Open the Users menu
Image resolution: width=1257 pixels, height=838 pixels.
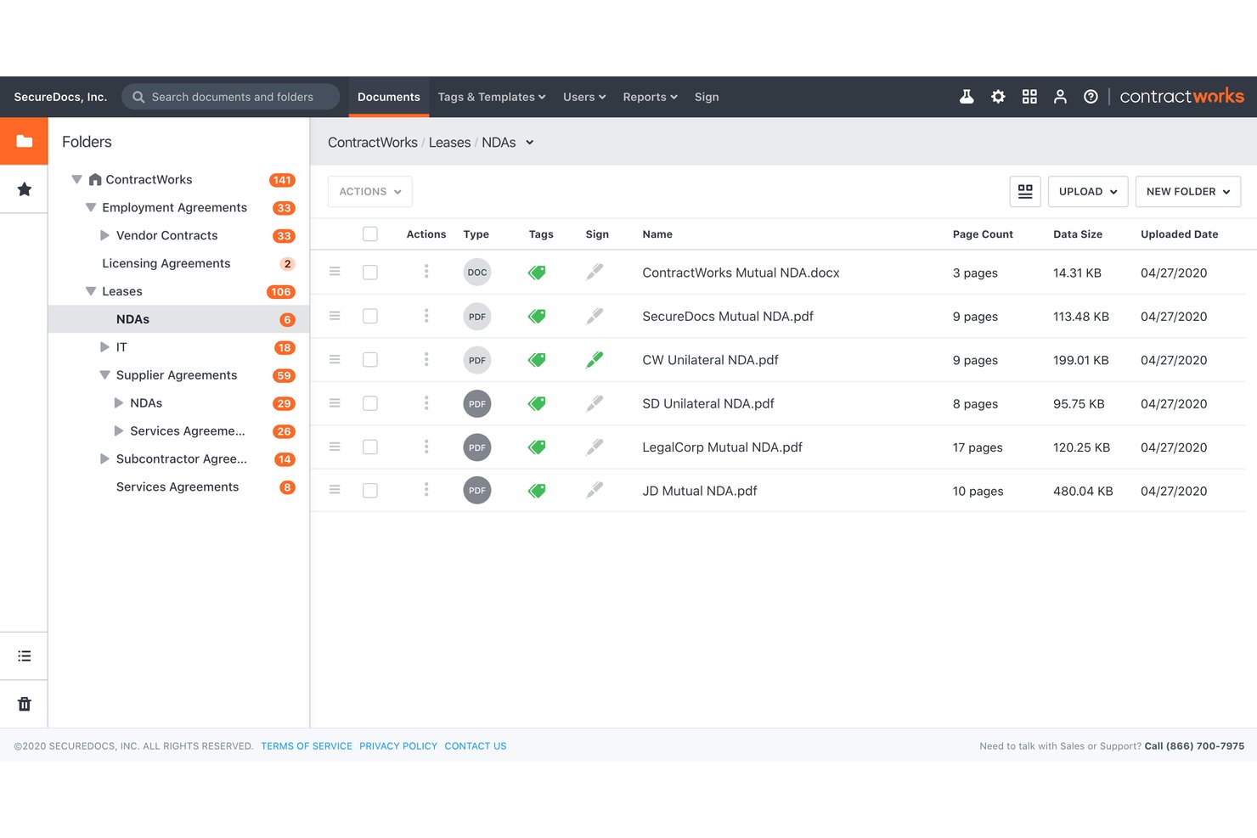pyautogui.click(x=584, y=97)
